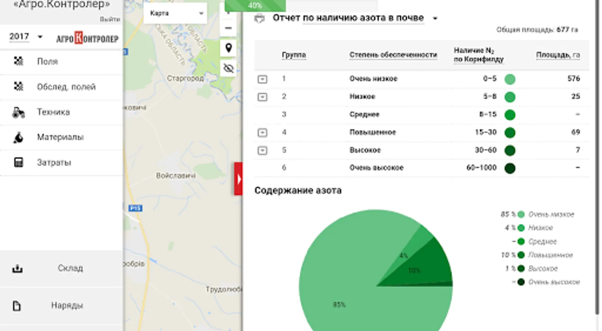The image size is (602, 331).
Task: Sort by Степень обеспеченности column header
Action: pos(393,55)
